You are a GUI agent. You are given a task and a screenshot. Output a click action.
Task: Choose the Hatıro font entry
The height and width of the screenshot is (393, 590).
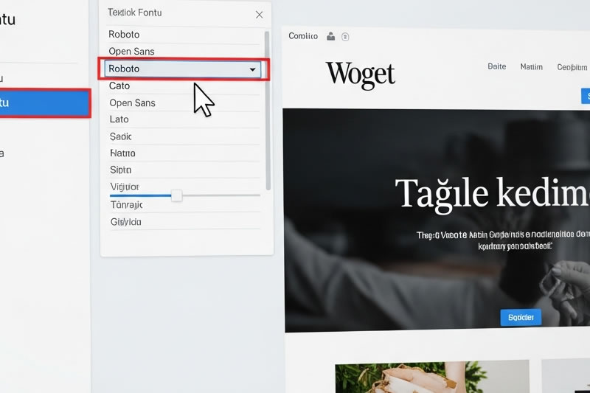[122, 153]
